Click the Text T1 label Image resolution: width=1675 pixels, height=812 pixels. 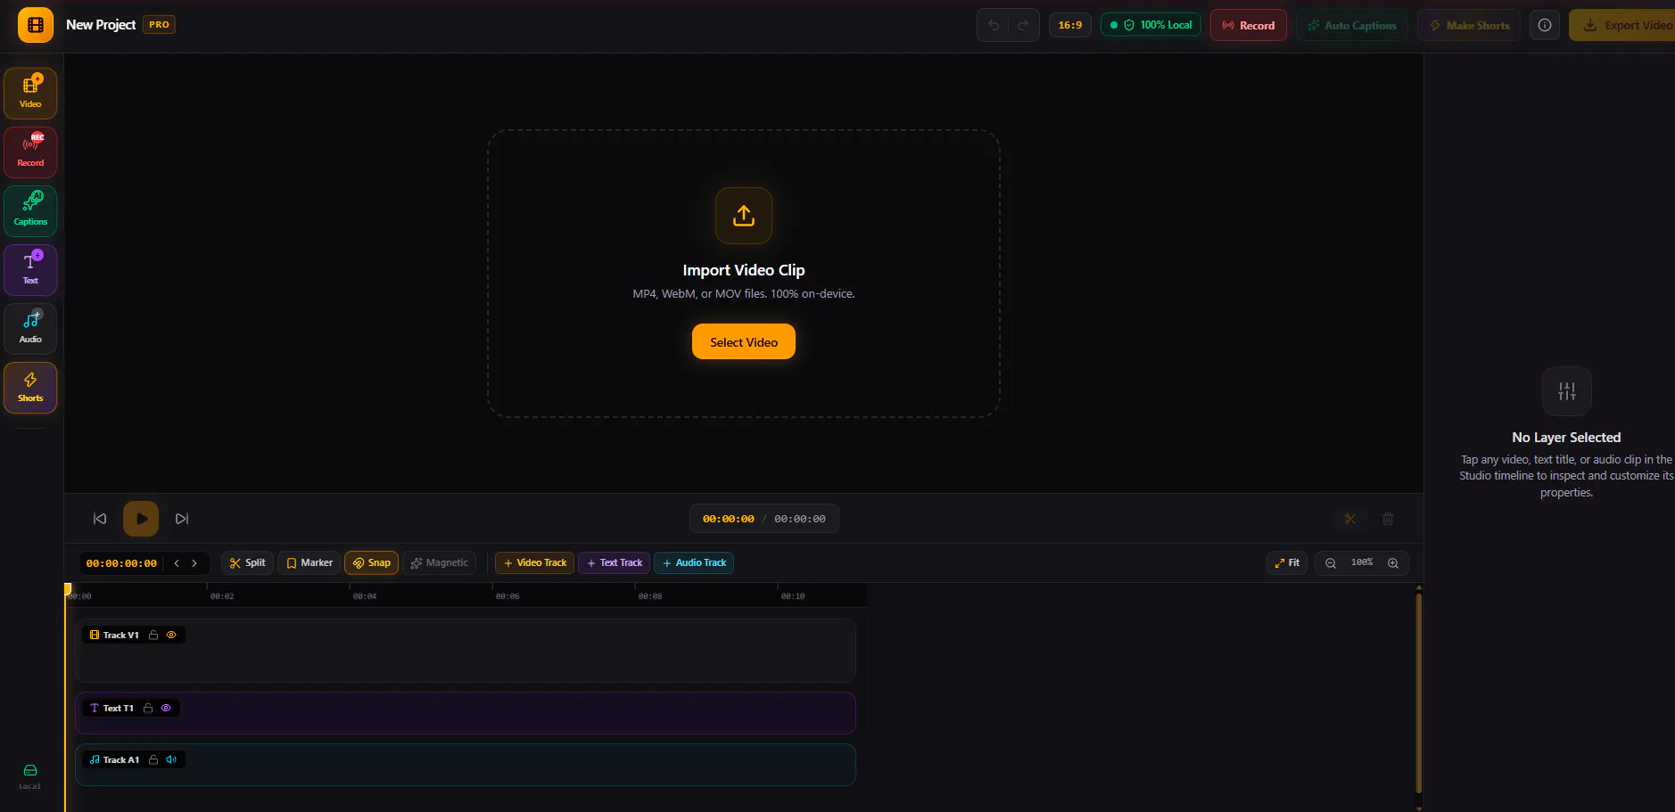118,709
